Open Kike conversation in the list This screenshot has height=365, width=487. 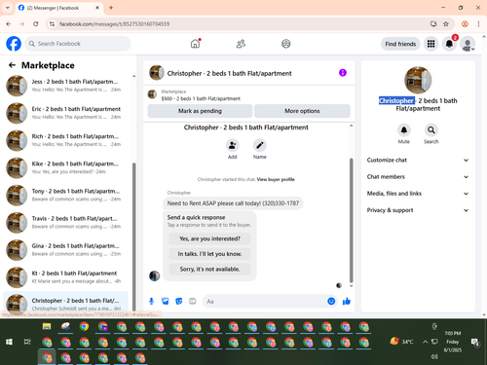66,167
